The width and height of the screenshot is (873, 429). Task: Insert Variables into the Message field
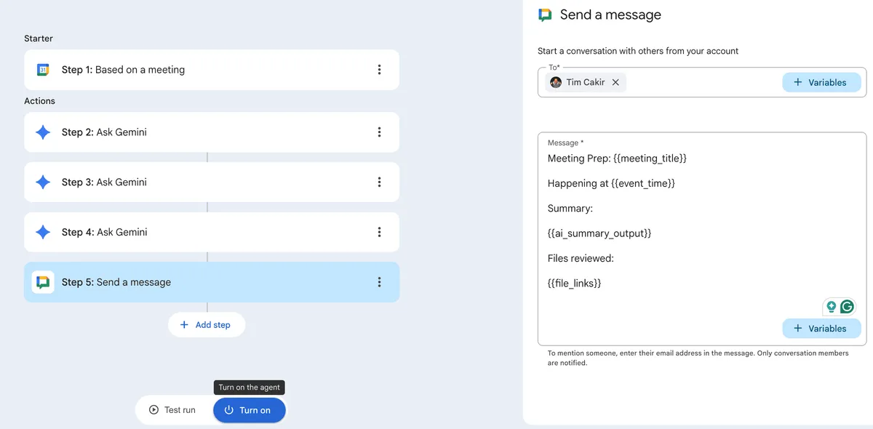tap(821, 329)
